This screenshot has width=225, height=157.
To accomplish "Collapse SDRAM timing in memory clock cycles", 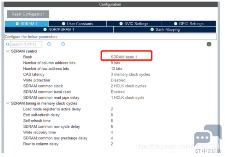I will click(x=7, y=103).
